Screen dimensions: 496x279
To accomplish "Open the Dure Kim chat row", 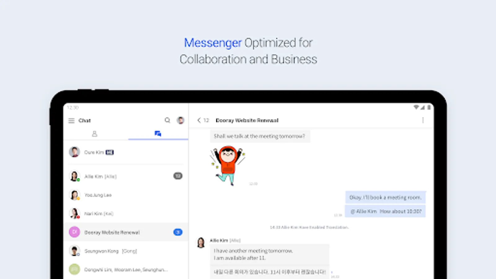I will point(126,152).
